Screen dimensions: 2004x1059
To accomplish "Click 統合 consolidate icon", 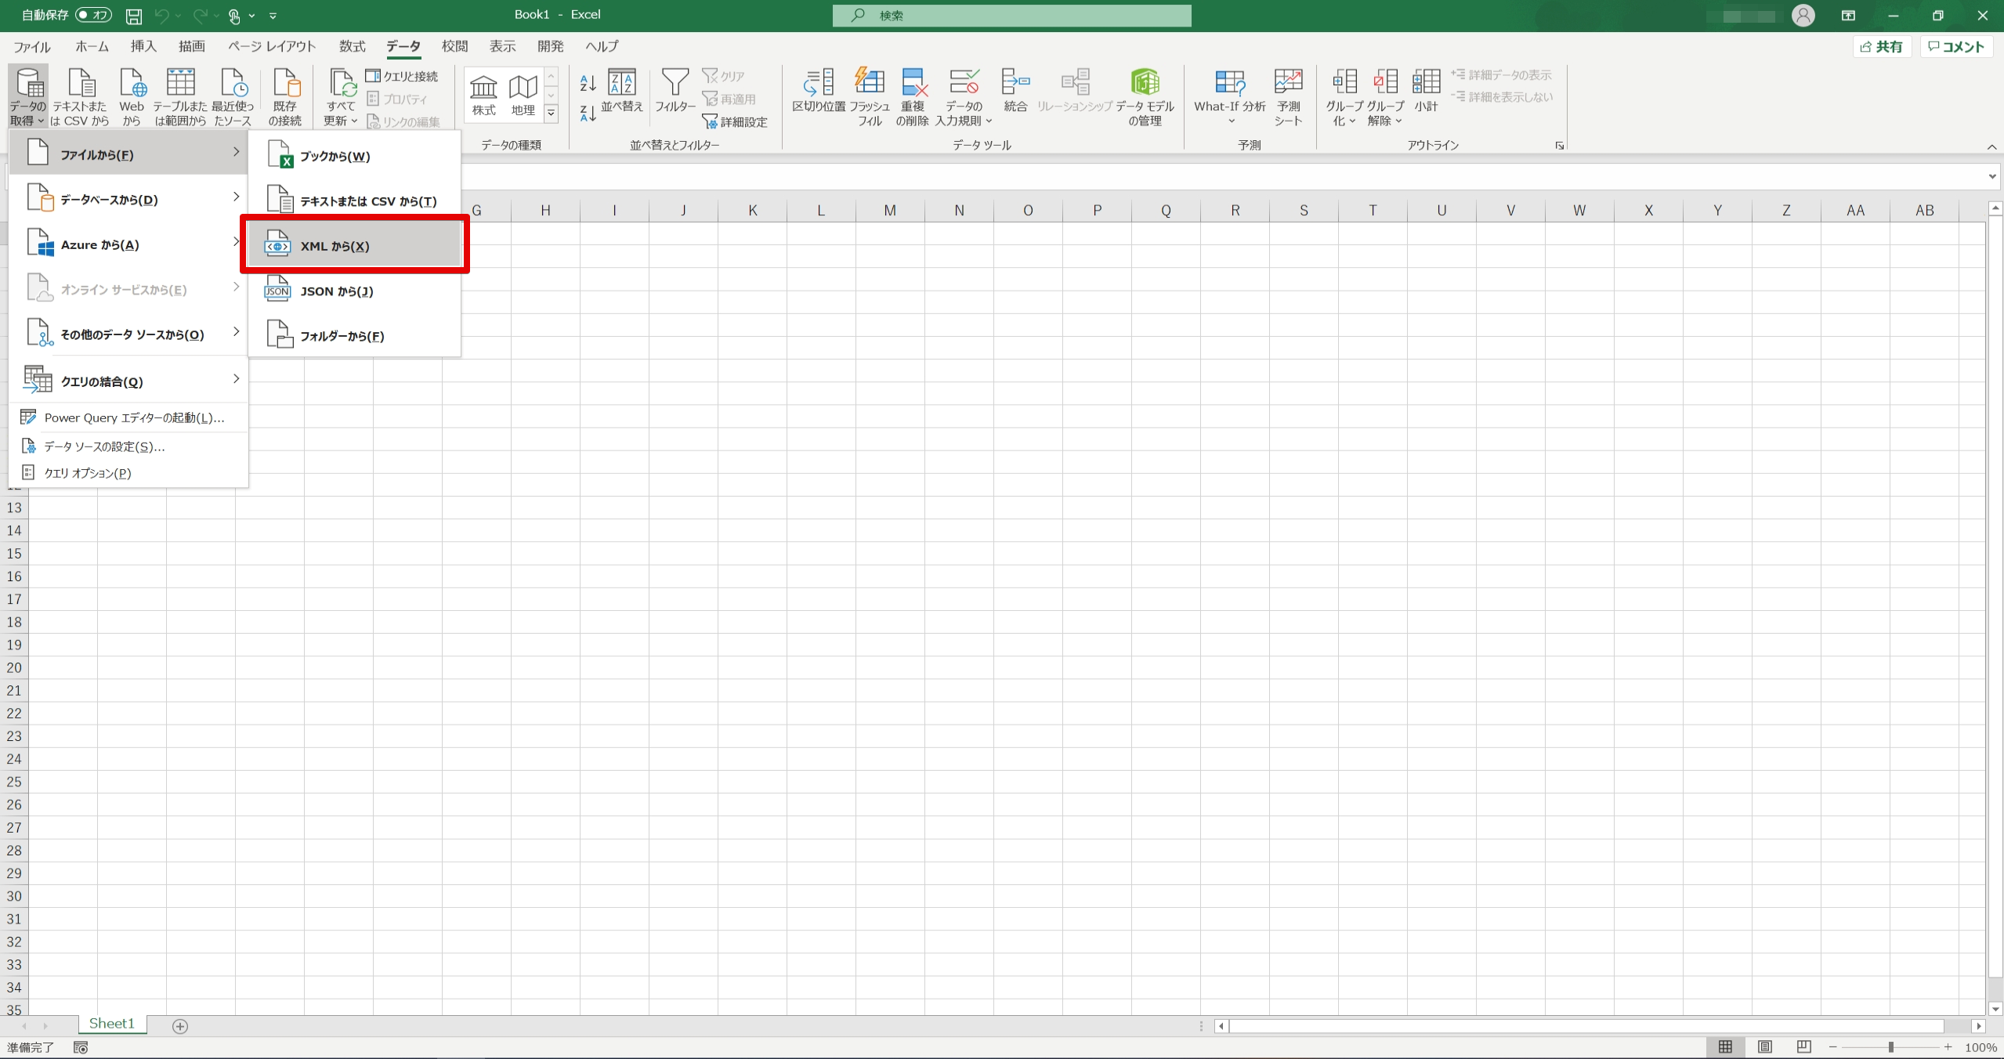I will (1015, 91).
